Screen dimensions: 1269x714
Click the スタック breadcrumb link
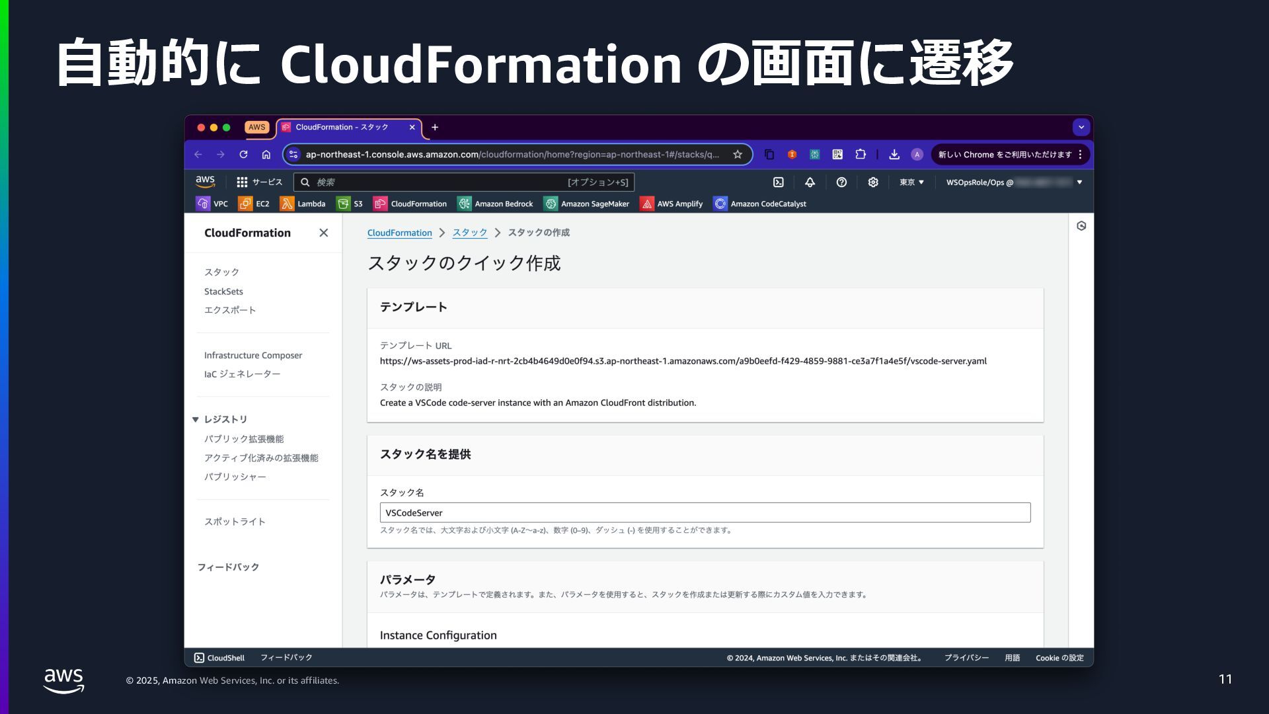tap(469, 233)
